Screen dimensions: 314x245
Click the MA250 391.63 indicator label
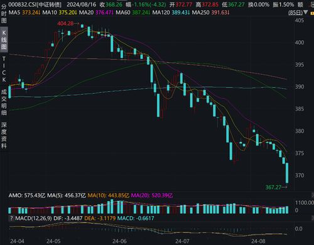click(210, 13)
